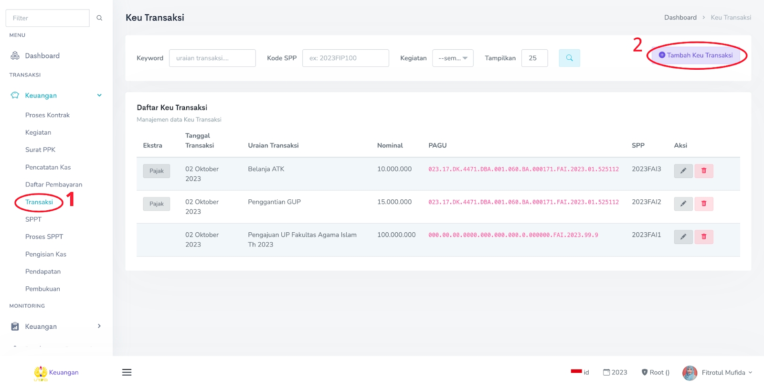Click pencil icon for 2023FAI1 row
This screenshot has height=389, width=764.
tap(683, 237)
